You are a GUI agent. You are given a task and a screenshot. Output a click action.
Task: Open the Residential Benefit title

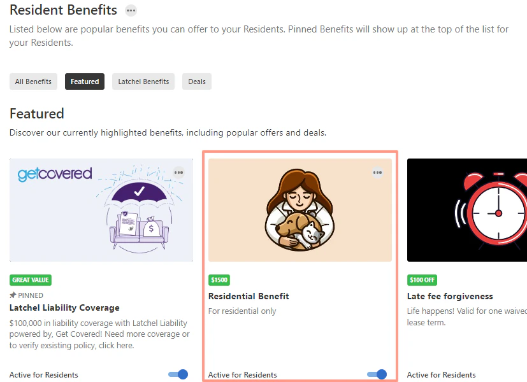[249, 297]
